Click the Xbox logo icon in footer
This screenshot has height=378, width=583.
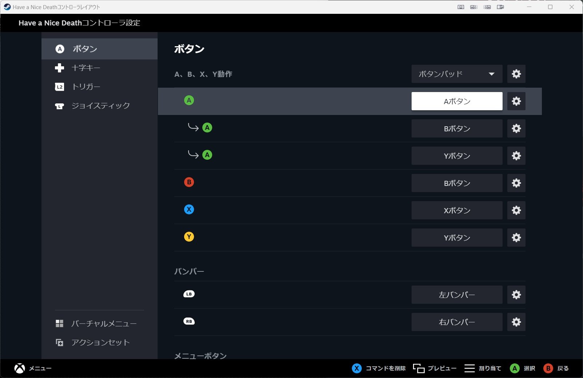(20, 368)
